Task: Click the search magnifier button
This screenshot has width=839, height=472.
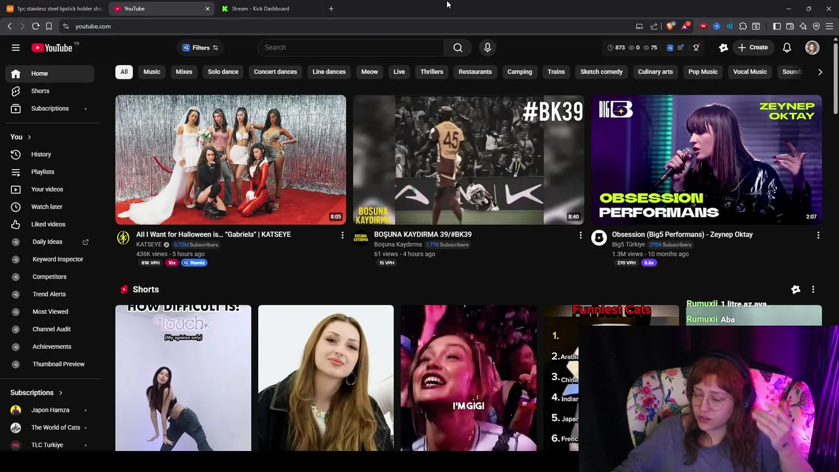Action: pyautogui.click(x=458, y=47)
